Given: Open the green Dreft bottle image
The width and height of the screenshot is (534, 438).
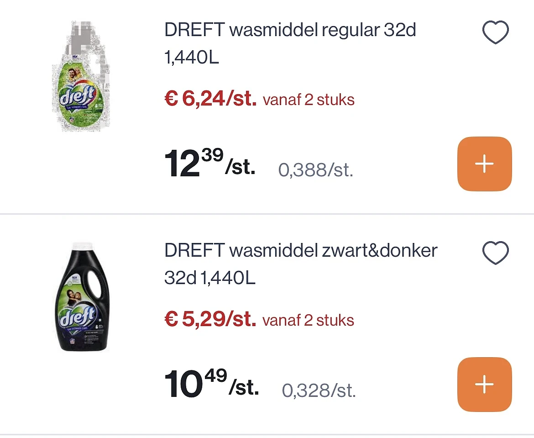Looking at the screenshot, I should (81, 76).
